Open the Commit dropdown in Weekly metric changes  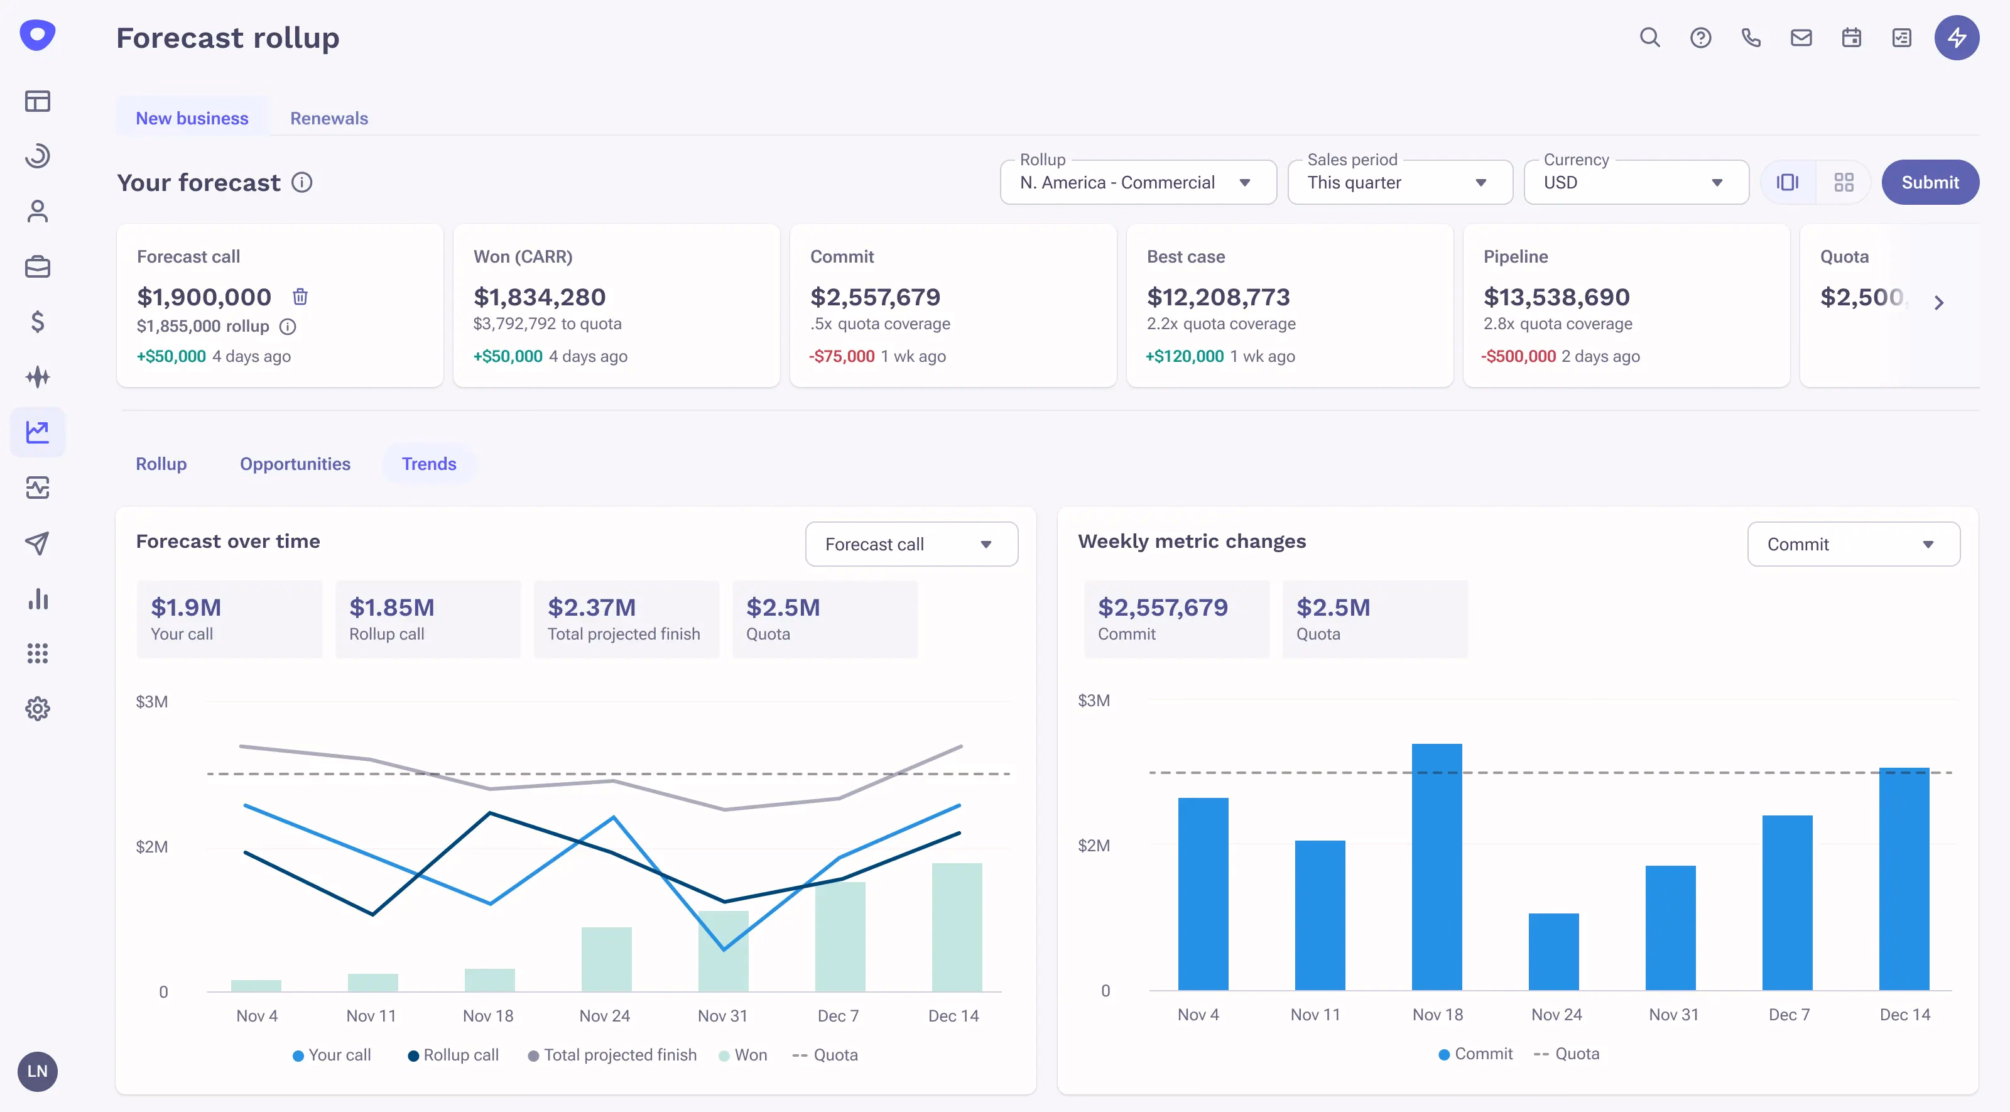(x=1853, y=545)
